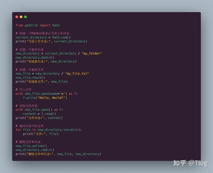Click the red close window dot
Image resolution: width=213 pixels, height=173 pixels.
[x=17, y=17]
